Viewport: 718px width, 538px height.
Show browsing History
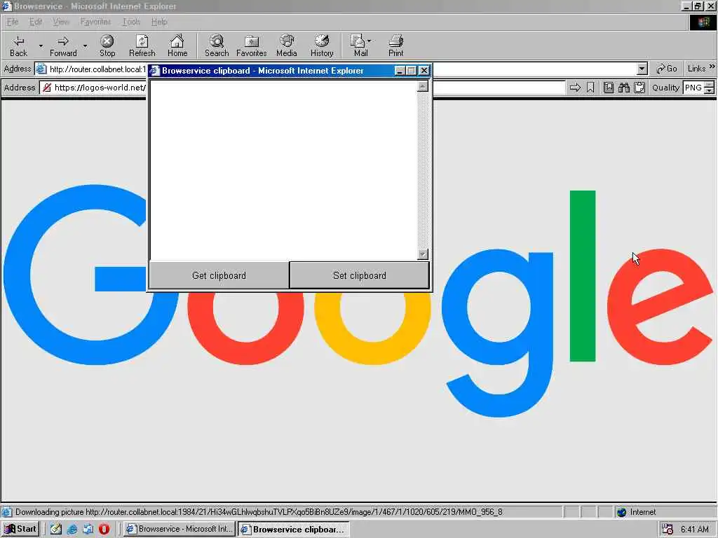(322, 46)
